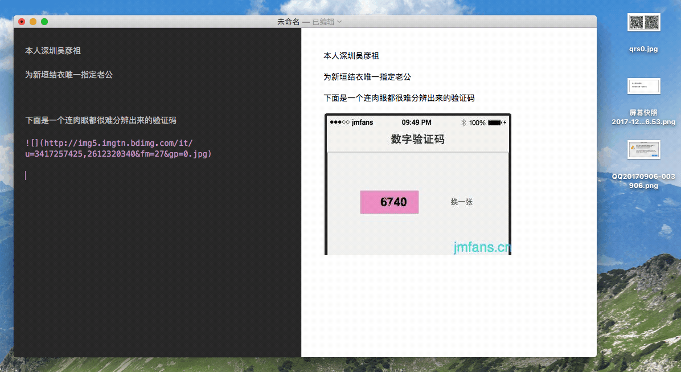This screenshot has width=681, height=372.
Task: Click the red close window button
Action: point(21,22)
